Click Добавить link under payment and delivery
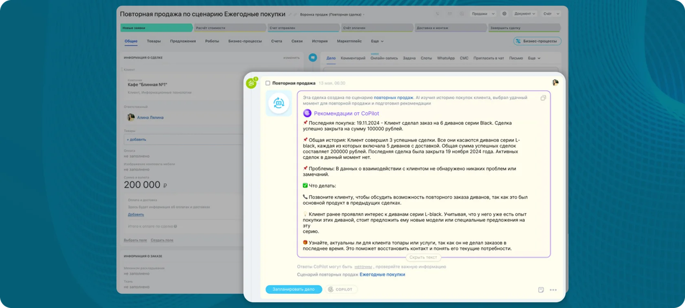 [x=136, y=214]
